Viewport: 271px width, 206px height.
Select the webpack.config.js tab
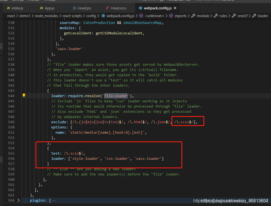coord(158,8)
